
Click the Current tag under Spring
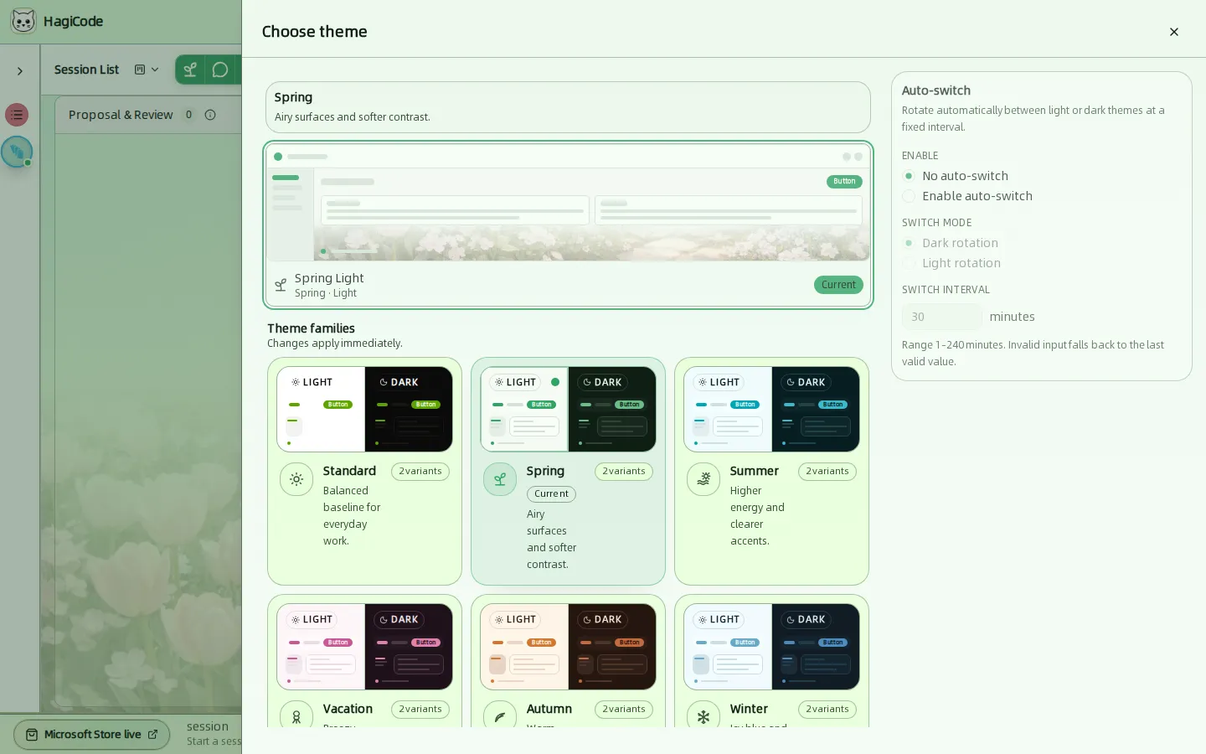[x=551, y=494]
